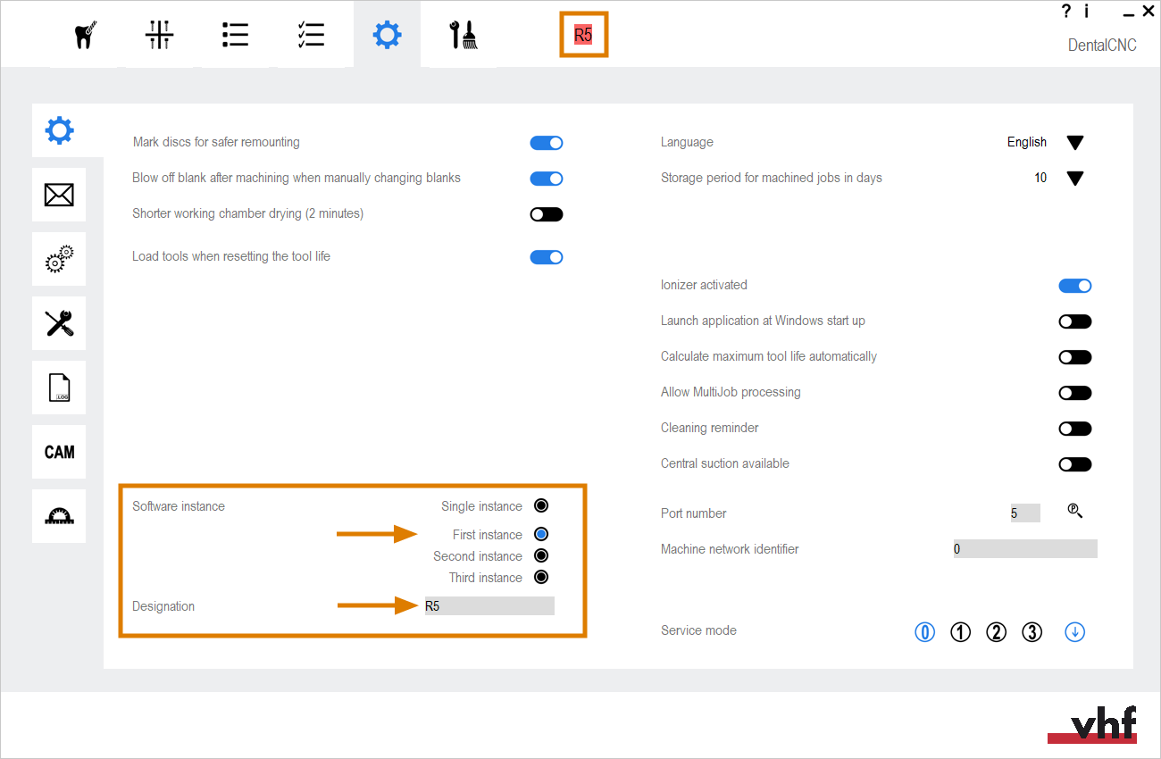Open the help question mark
Image resolution: width=1161 pixels, height=759 pixels.
click(1065, 12)
